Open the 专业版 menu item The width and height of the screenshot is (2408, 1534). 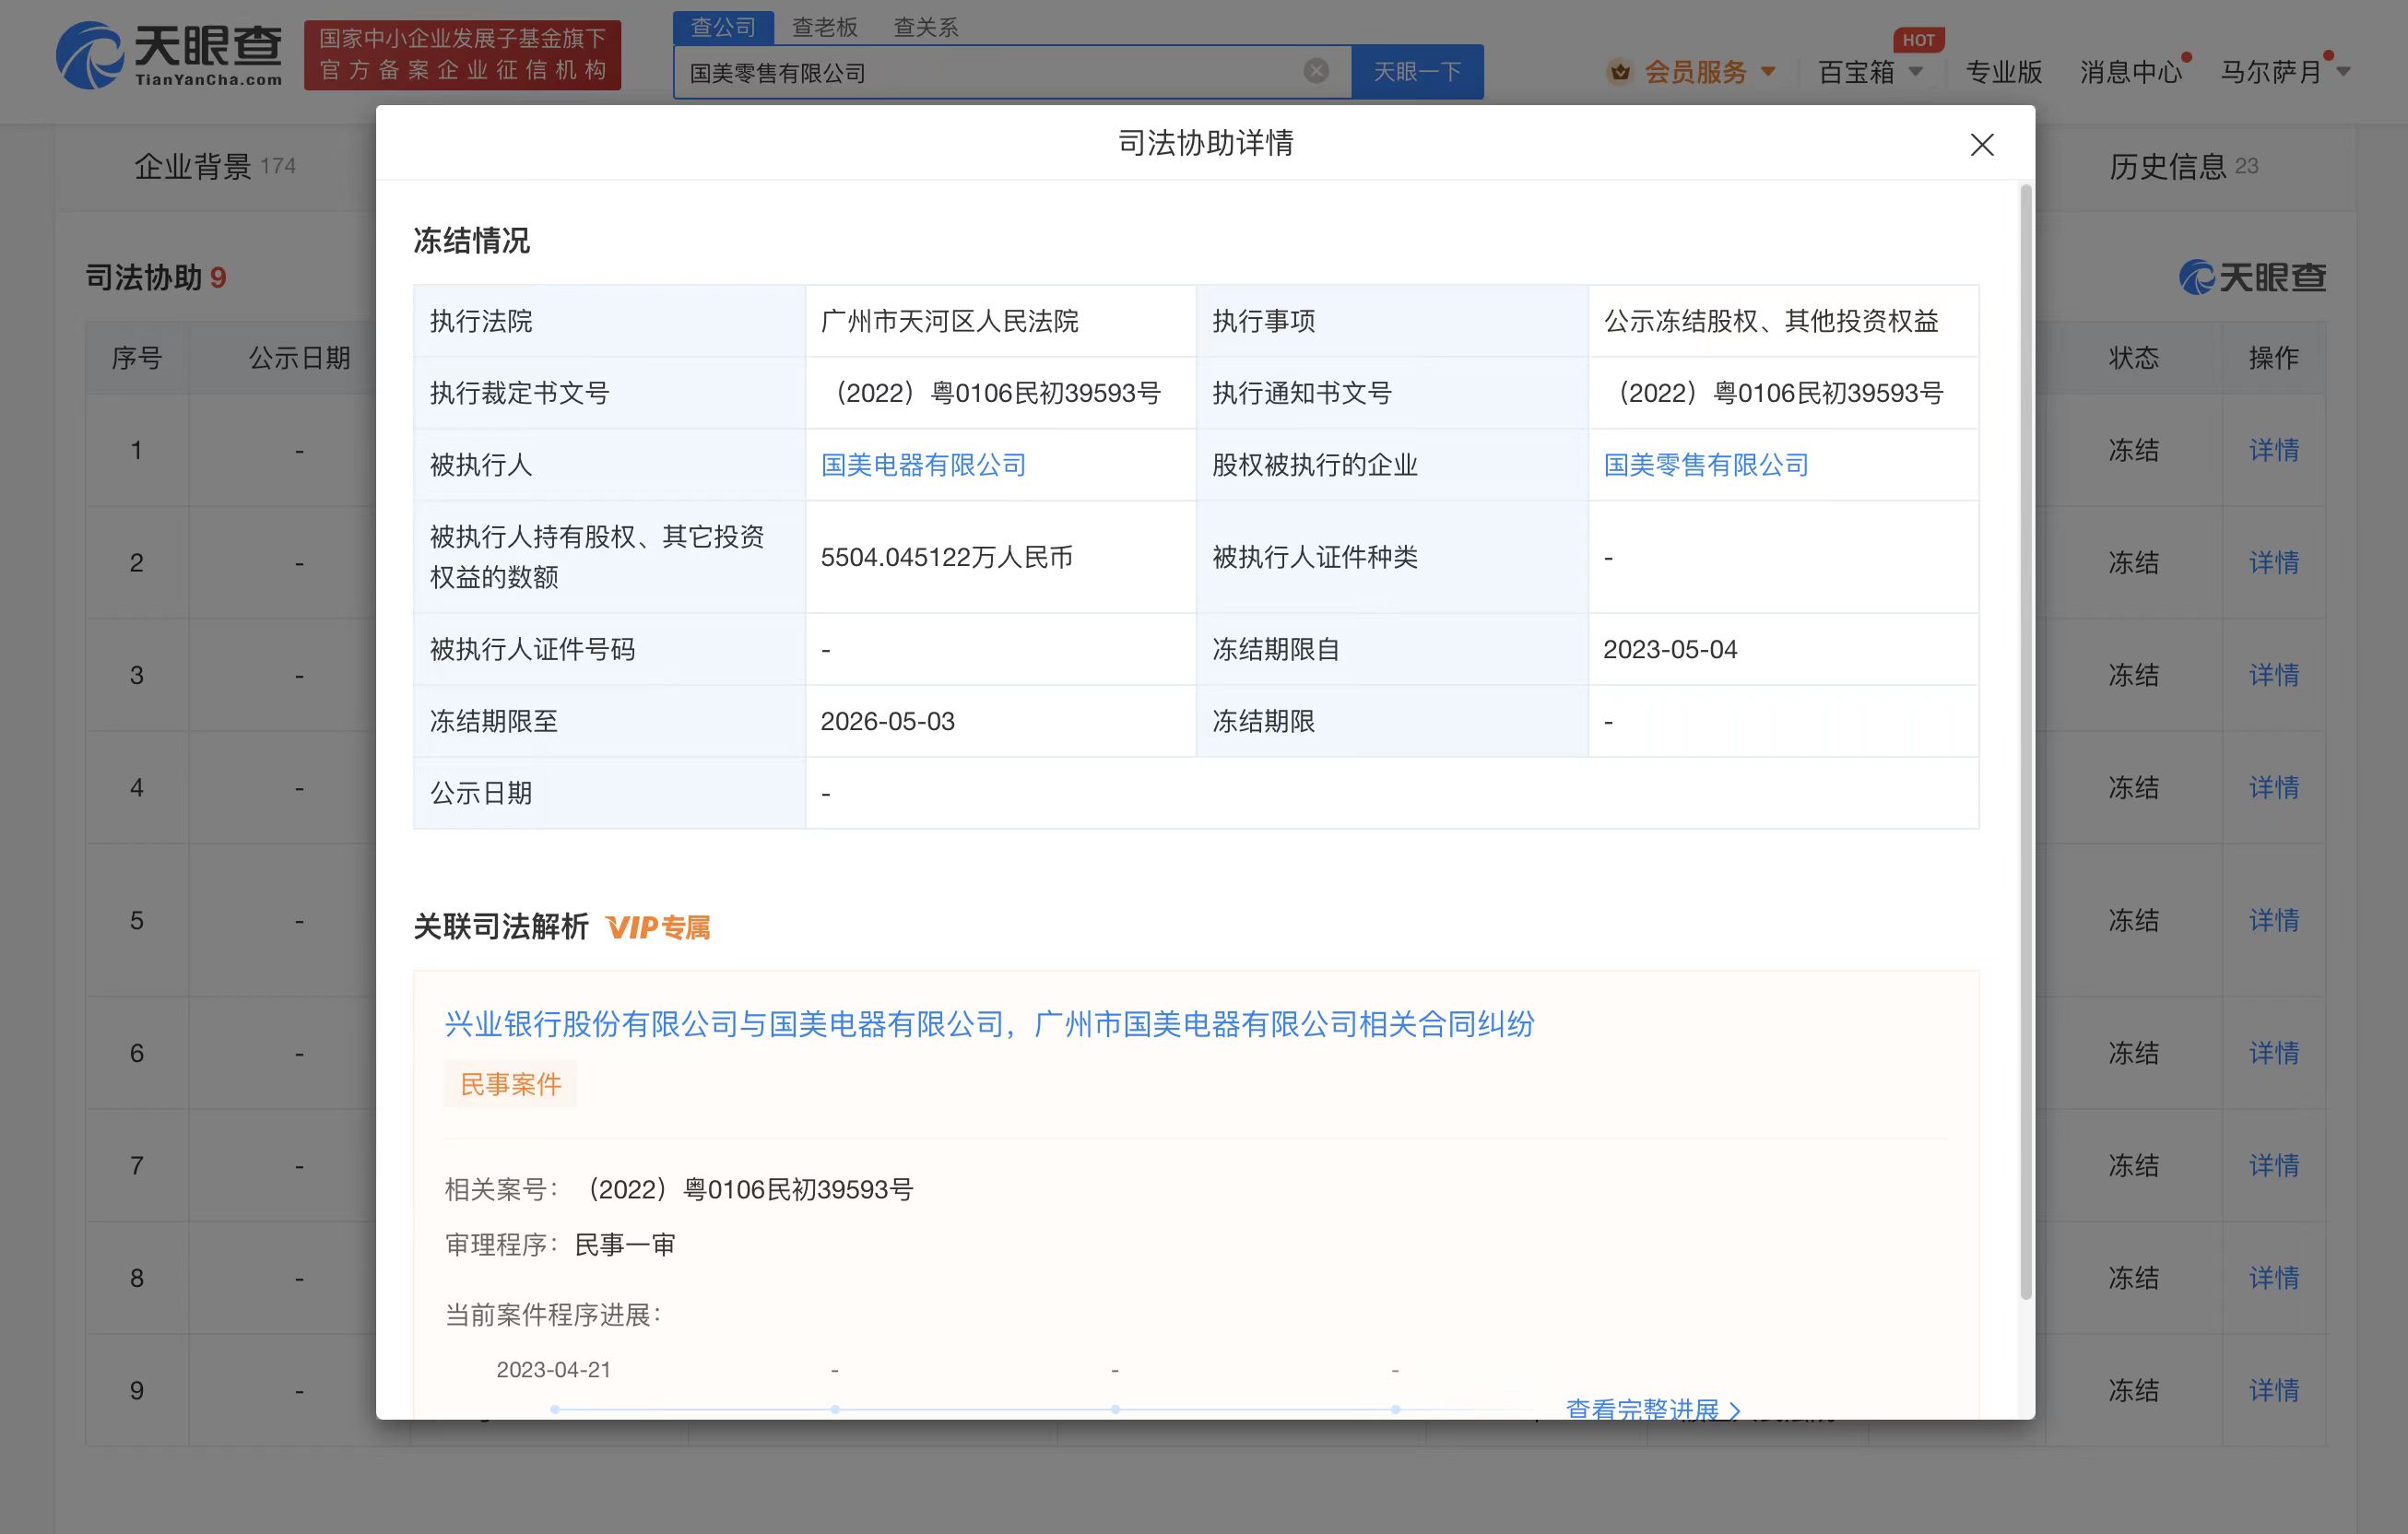[x=2003, y=72]
